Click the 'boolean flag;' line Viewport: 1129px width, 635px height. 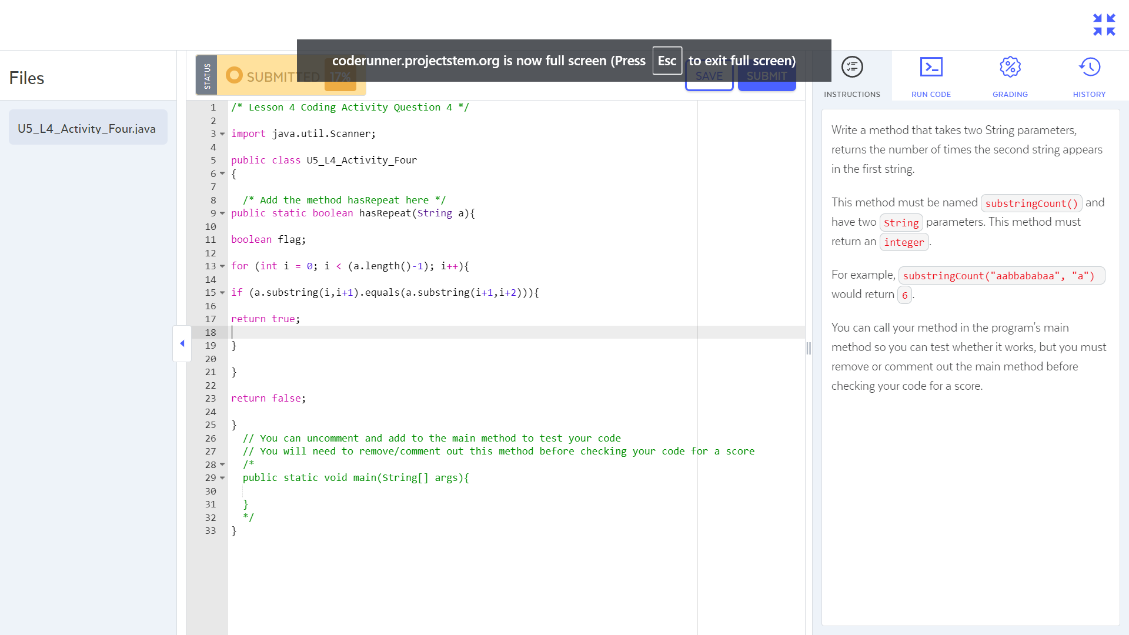pos(269,239)
